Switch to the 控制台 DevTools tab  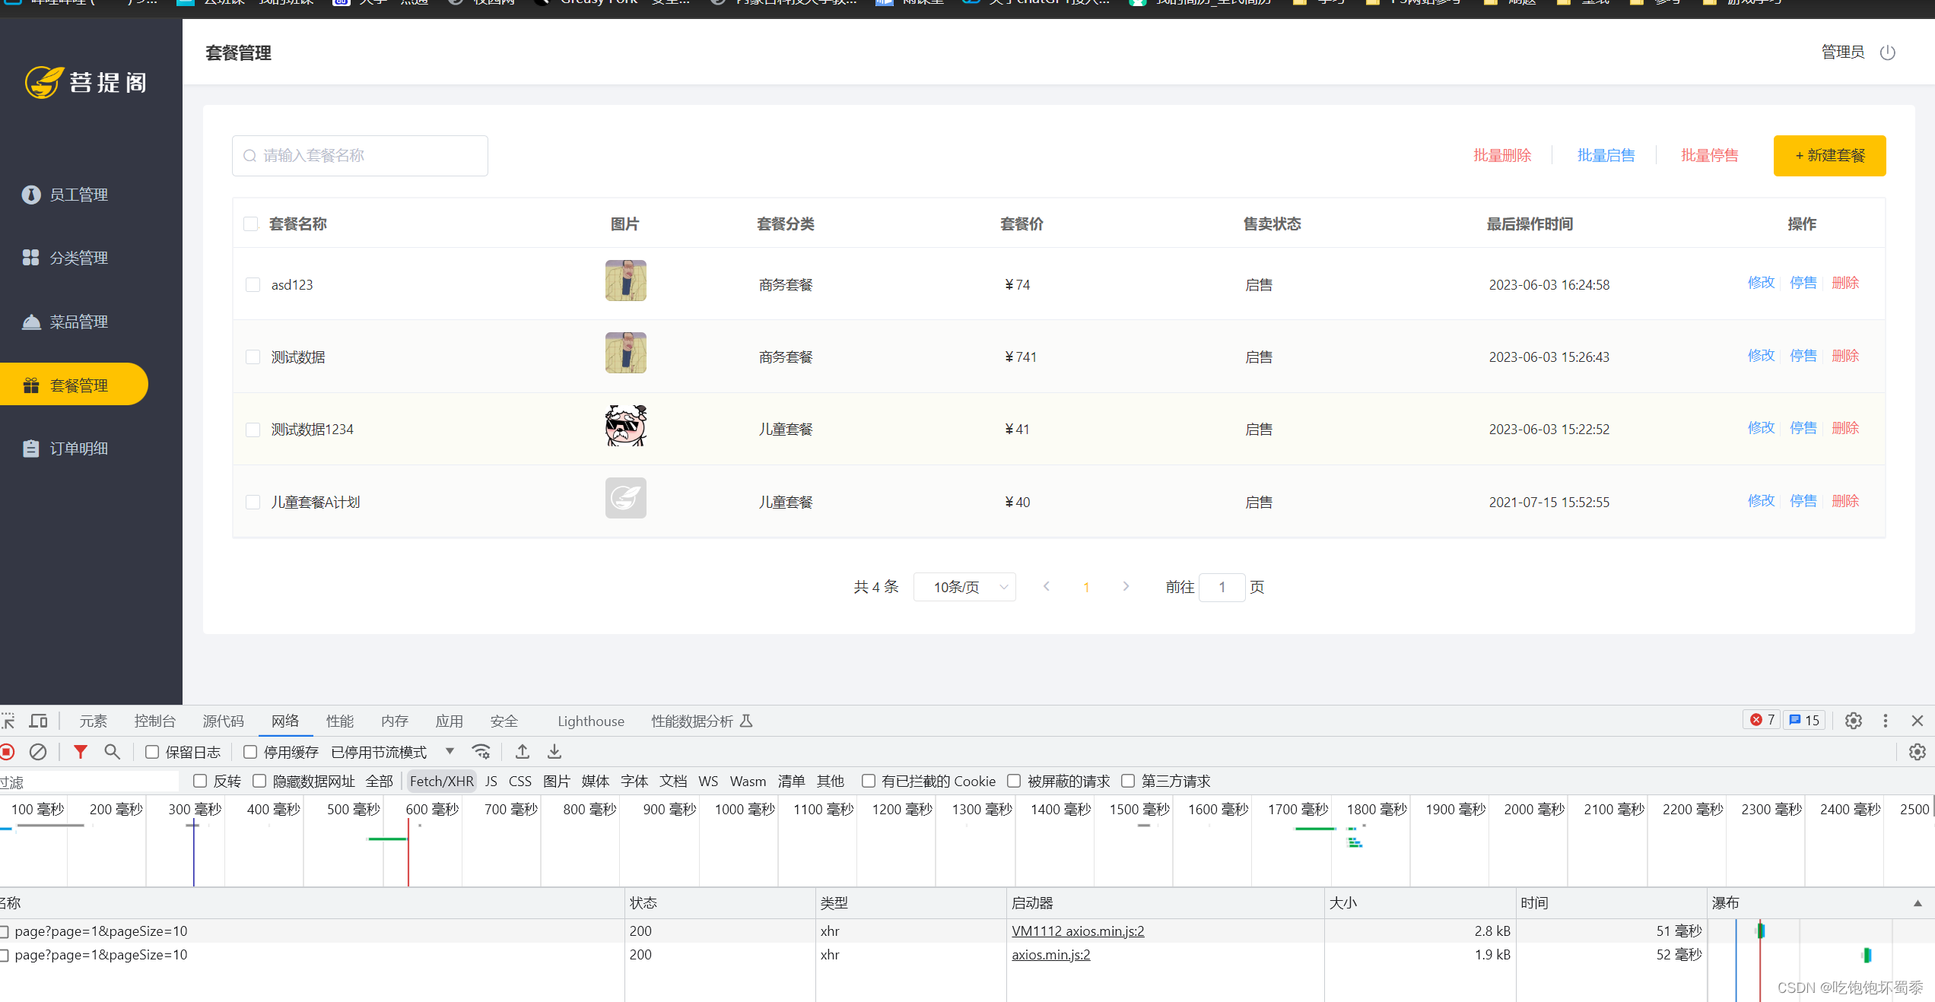[x=154, y=721]
